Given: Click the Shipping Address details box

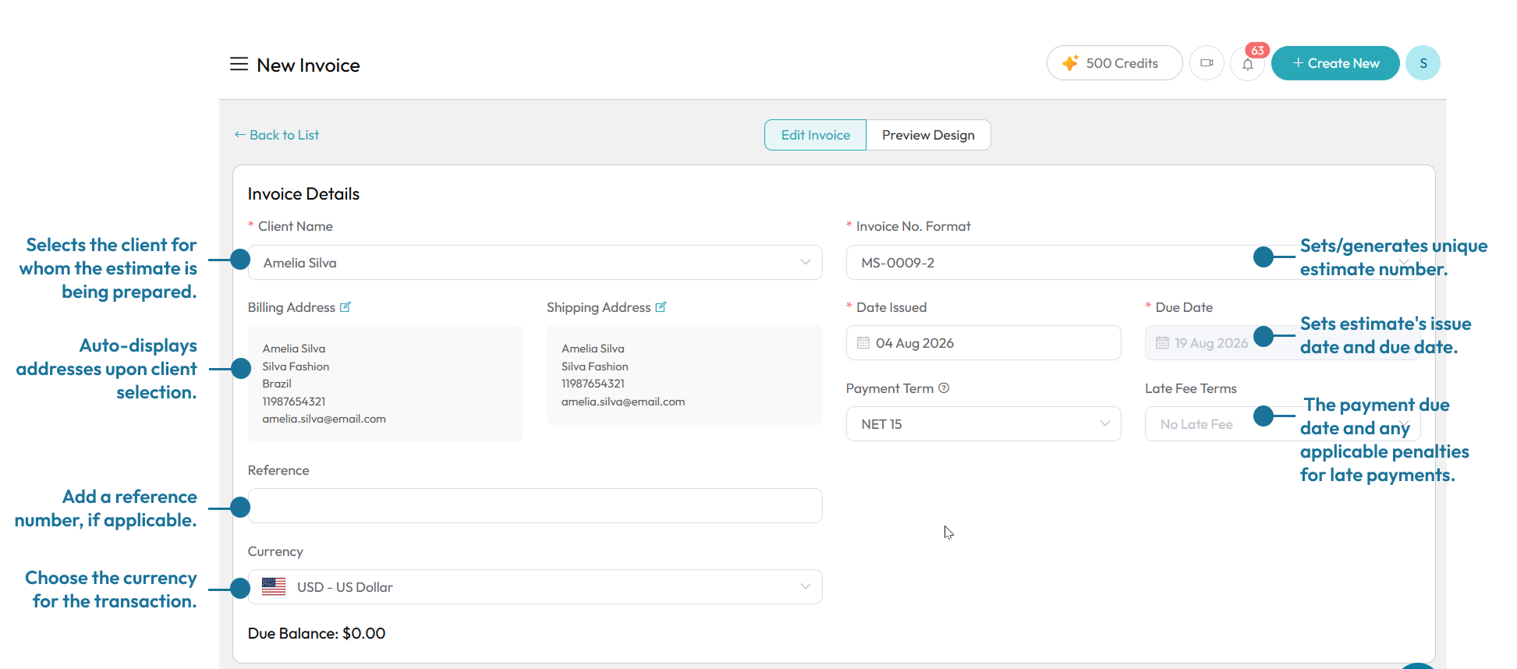Looking at the screenshot, I should pos(684,375).
